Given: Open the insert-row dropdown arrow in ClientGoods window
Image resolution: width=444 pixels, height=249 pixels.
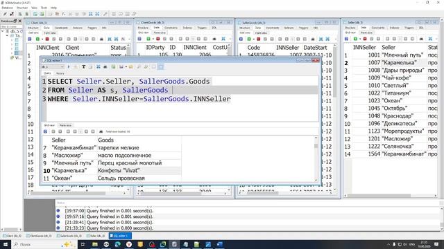Looking at the screenshot, I should click(x=153, y=39).
